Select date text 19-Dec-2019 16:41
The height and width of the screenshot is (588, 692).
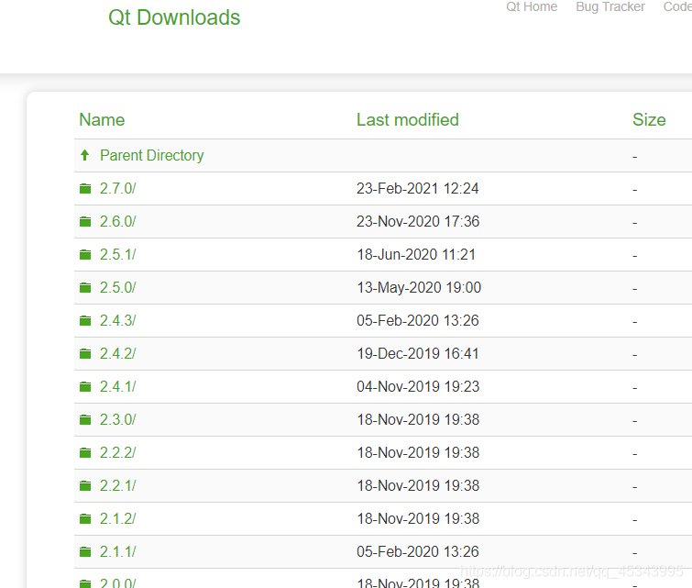click(418, 353)
